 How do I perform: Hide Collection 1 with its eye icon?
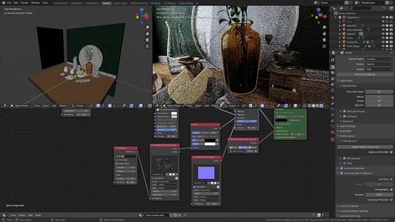(383, 17)
